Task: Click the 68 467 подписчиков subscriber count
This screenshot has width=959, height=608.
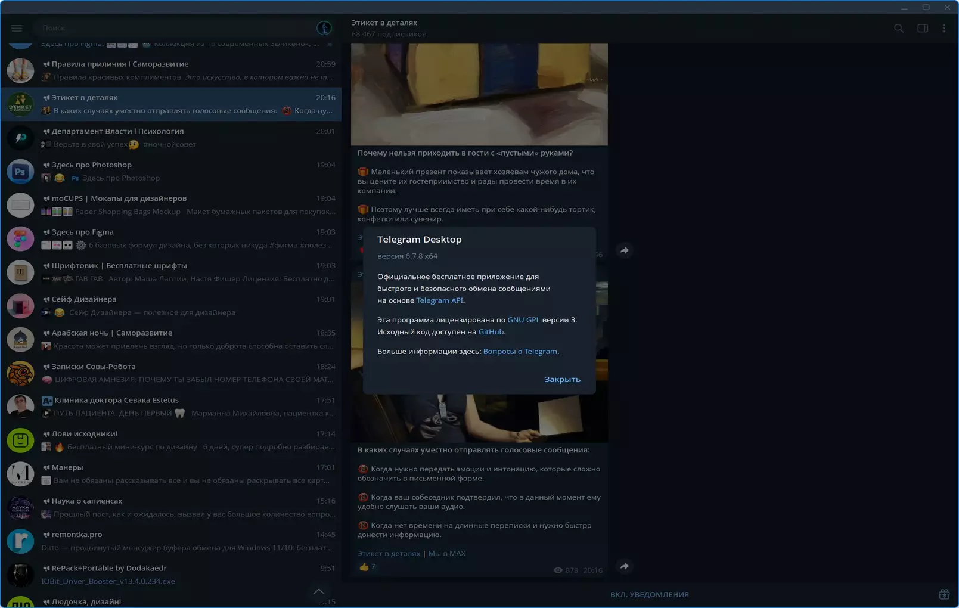Action: pos(389,34)
